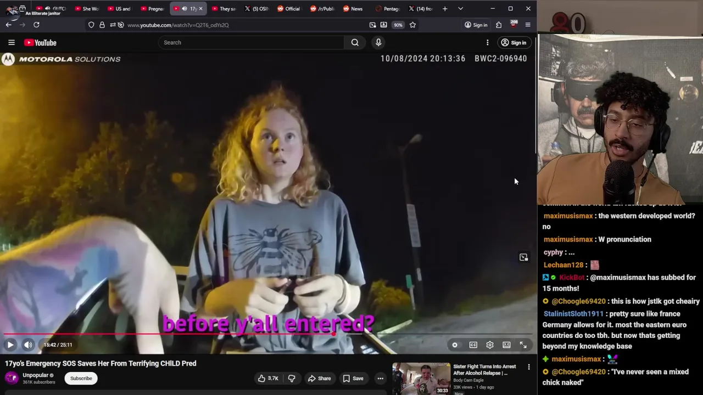
Task: Share this video
Action: (319, 378)
